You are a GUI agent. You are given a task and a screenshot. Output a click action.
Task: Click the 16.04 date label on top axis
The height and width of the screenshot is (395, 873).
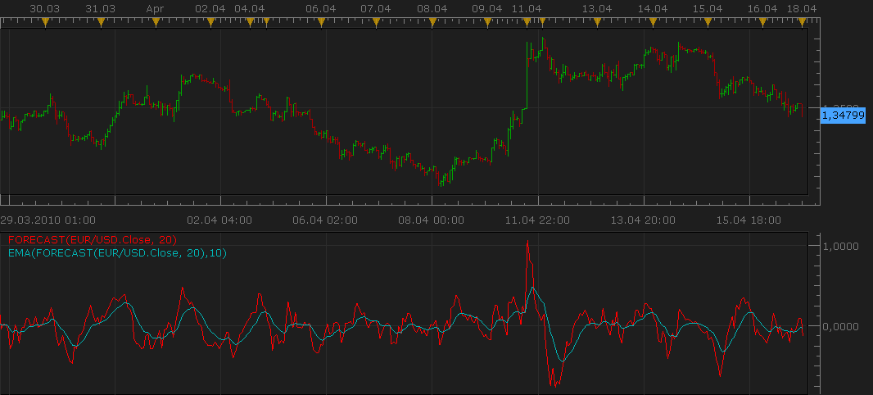[762, 9]
